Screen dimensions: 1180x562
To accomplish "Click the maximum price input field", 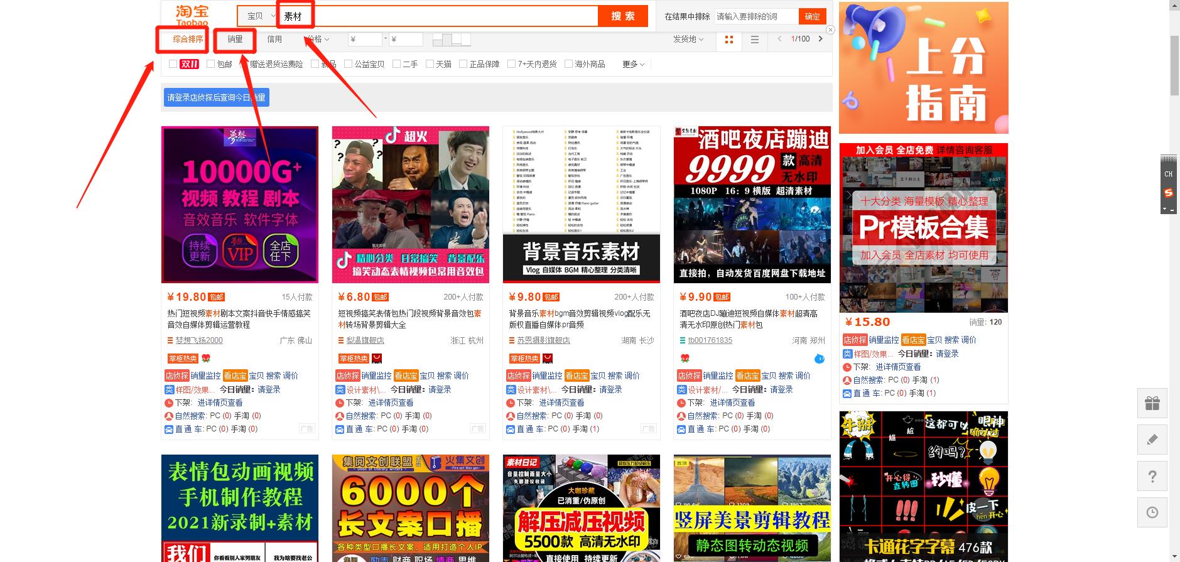I will (406, 39).
